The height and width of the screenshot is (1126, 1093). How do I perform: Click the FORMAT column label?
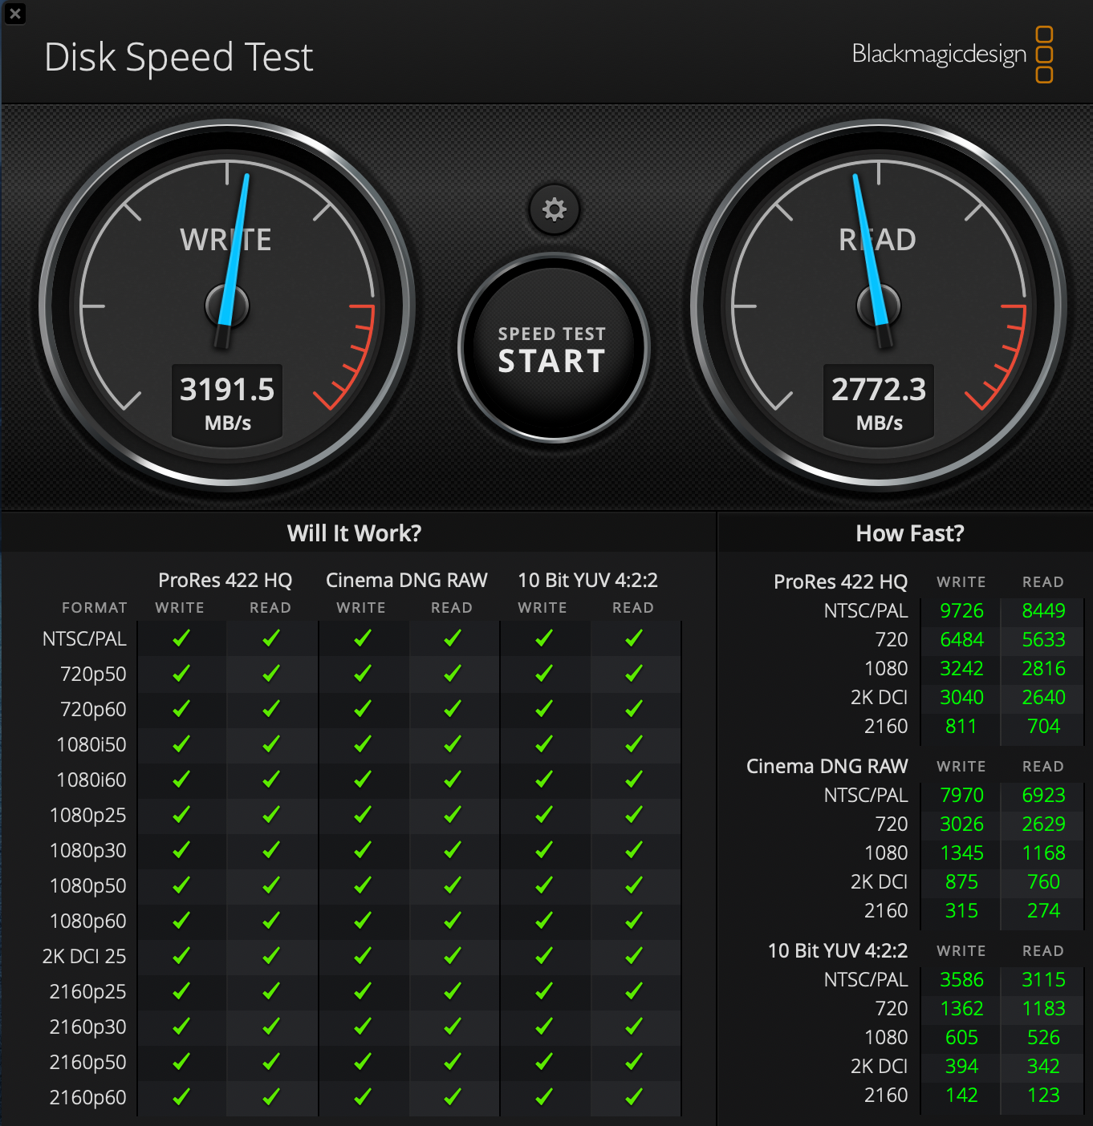[x=95, y=608]
